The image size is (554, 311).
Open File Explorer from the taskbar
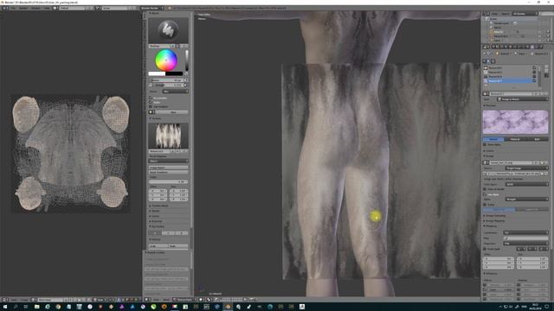tap(36, 307)
